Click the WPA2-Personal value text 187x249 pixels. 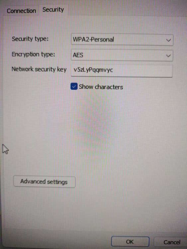[x=93, y=40]
